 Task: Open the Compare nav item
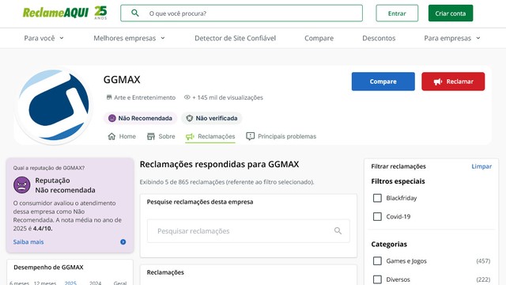click(319, 38)
